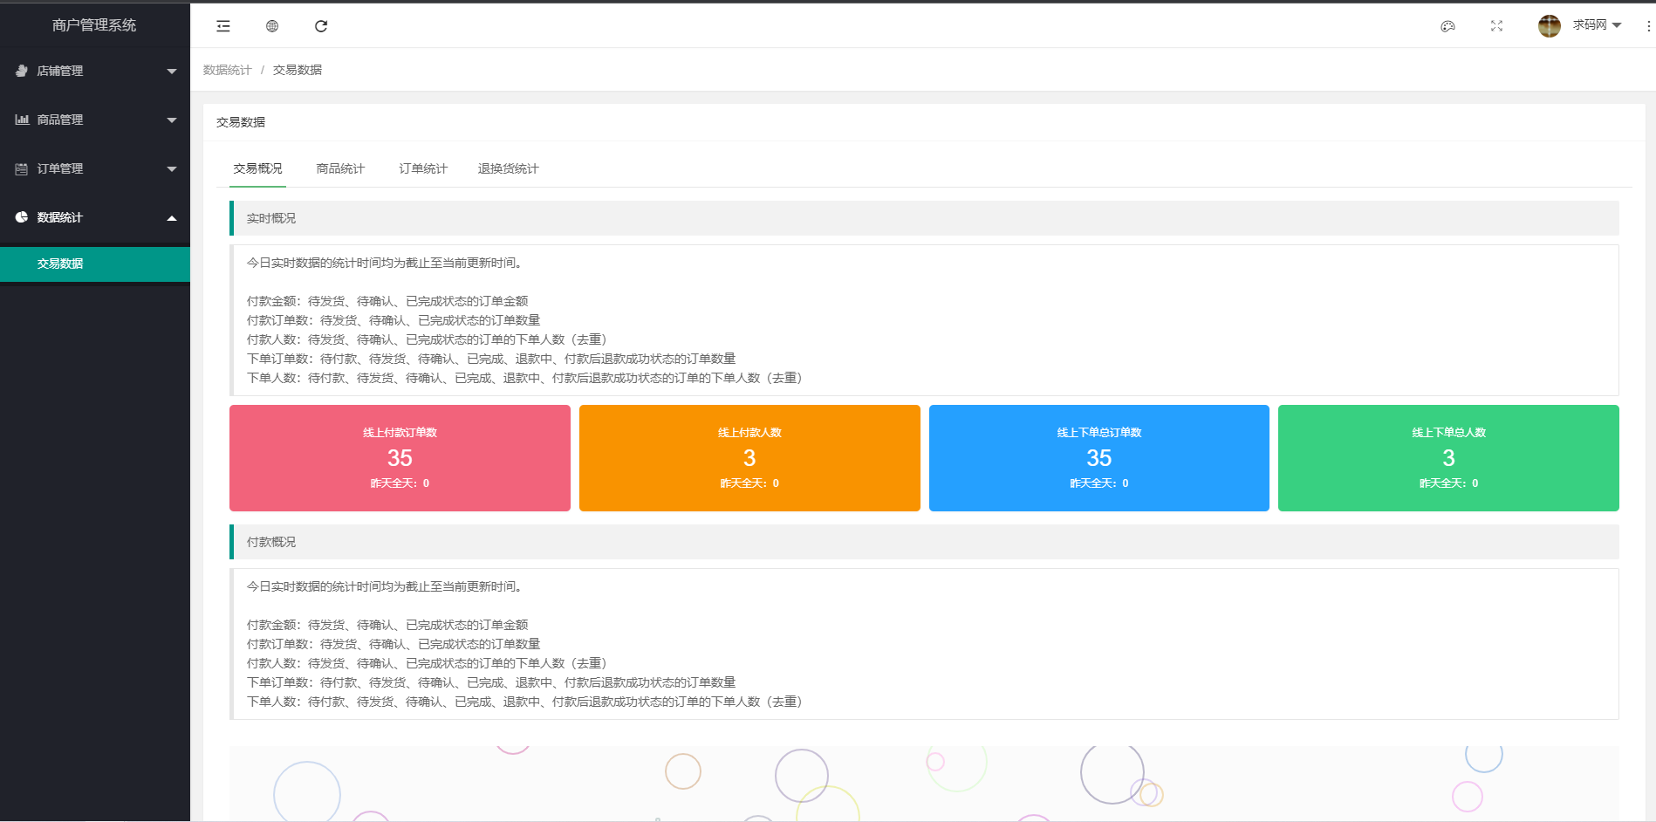Click the value 35 under 线上下单总订单数

pos(1099,458)
